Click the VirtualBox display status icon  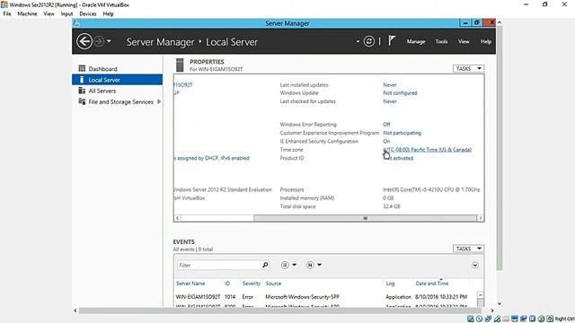[515, 319]
